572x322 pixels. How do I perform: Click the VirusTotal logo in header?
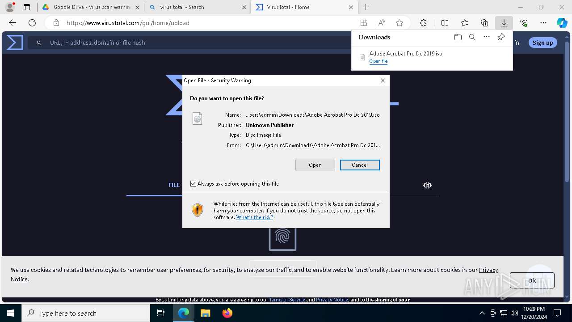[x=15, y=42]
